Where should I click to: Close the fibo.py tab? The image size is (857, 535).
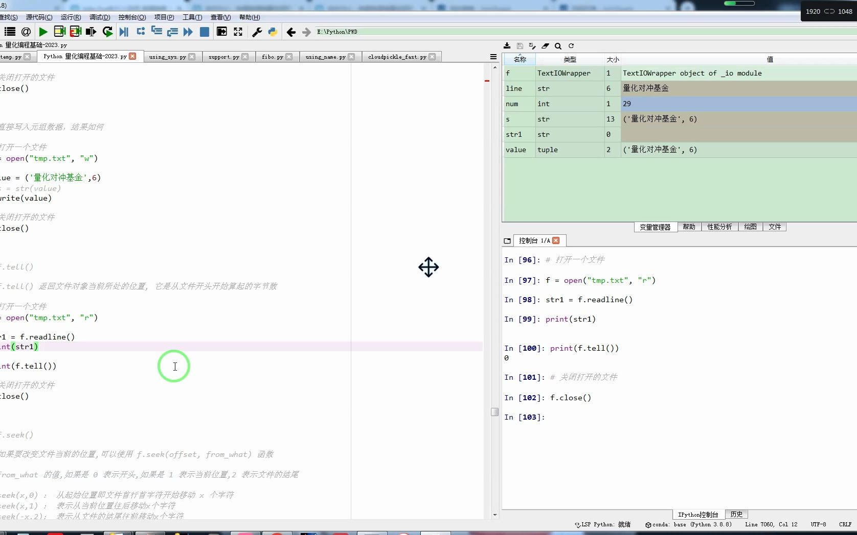[289, 57]
